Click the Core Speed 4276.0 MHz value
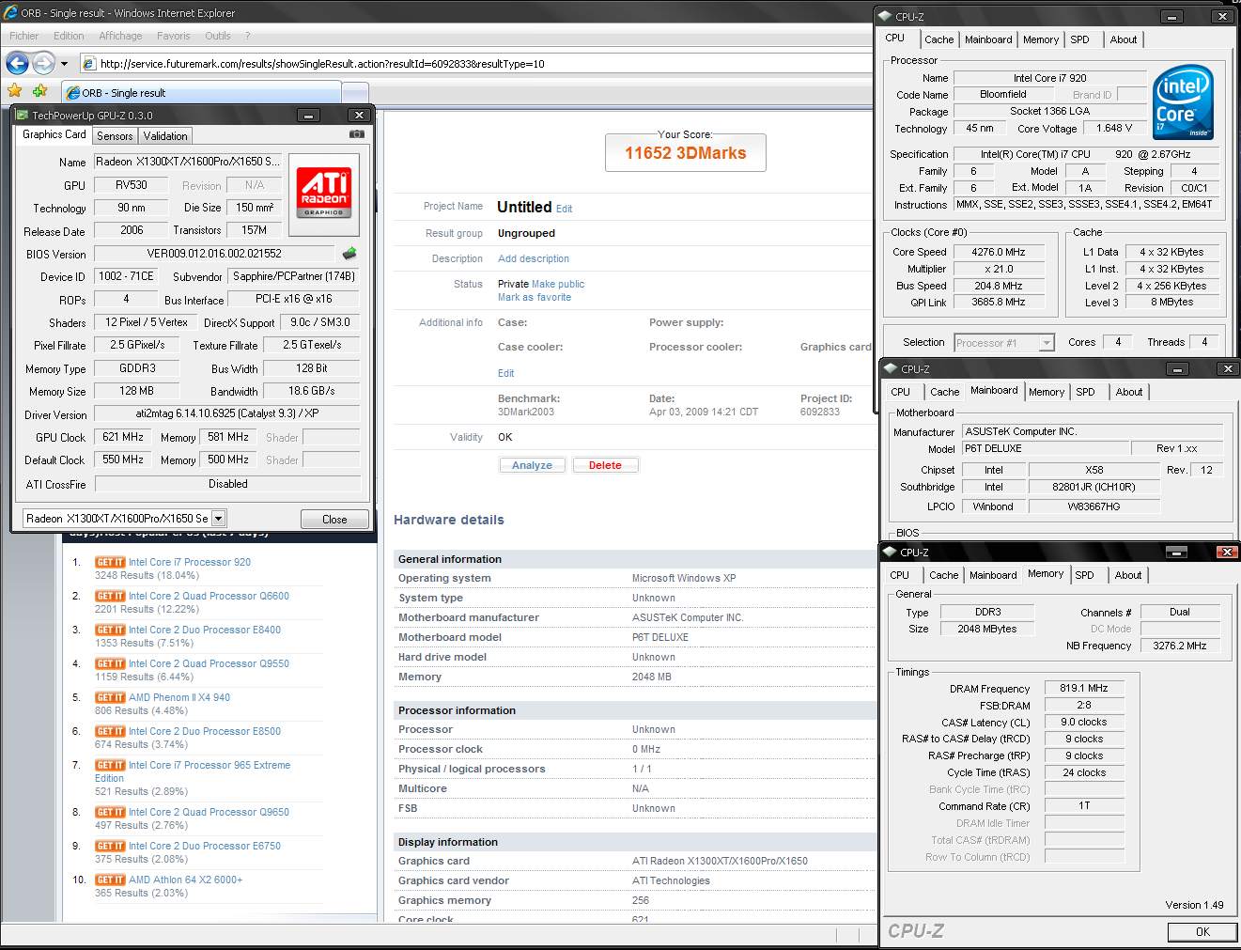The image size is (1241, 950). pos(999,252)
